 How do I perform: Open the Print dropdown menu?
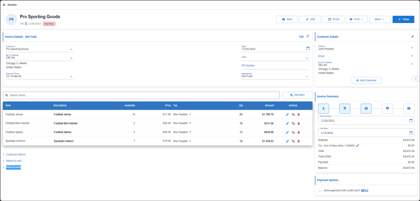point(357,19)
